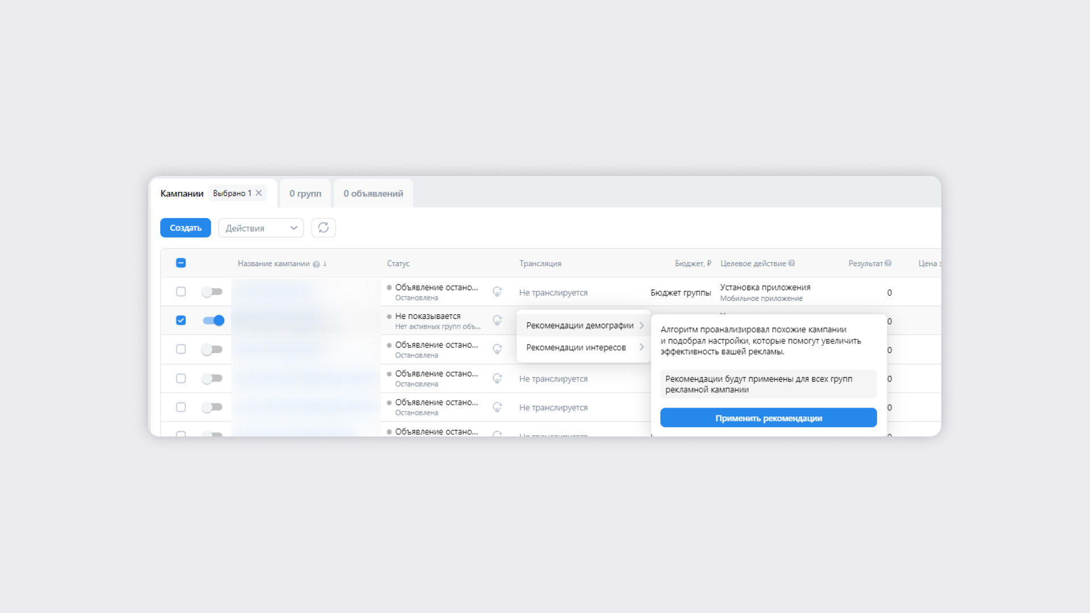1090x613 pixels.
Task: Click the help icon beside Целевое действие
Action: click(791, 263)
